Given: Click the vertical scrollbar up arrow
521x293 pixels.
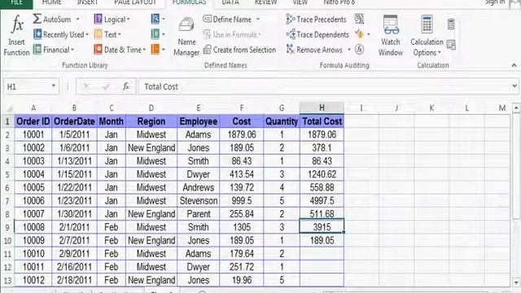Looking at the screenshot, I should tap(516, 108).
